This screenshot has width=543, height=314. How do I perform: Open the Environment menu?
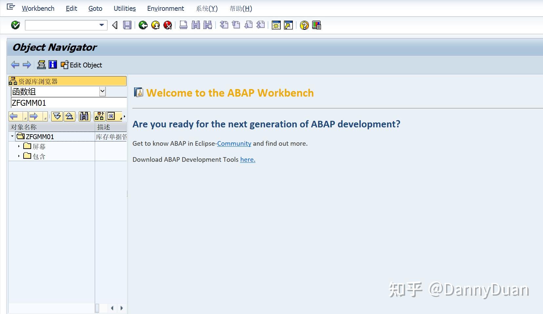click(x=165, y=9)
